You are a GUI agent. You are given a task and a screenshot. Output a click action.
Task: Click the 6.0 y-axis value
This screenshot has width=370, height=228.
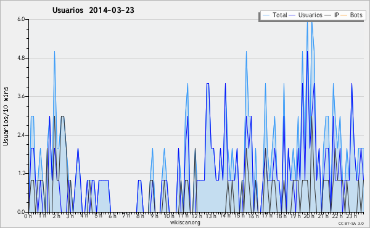[21, 19]
